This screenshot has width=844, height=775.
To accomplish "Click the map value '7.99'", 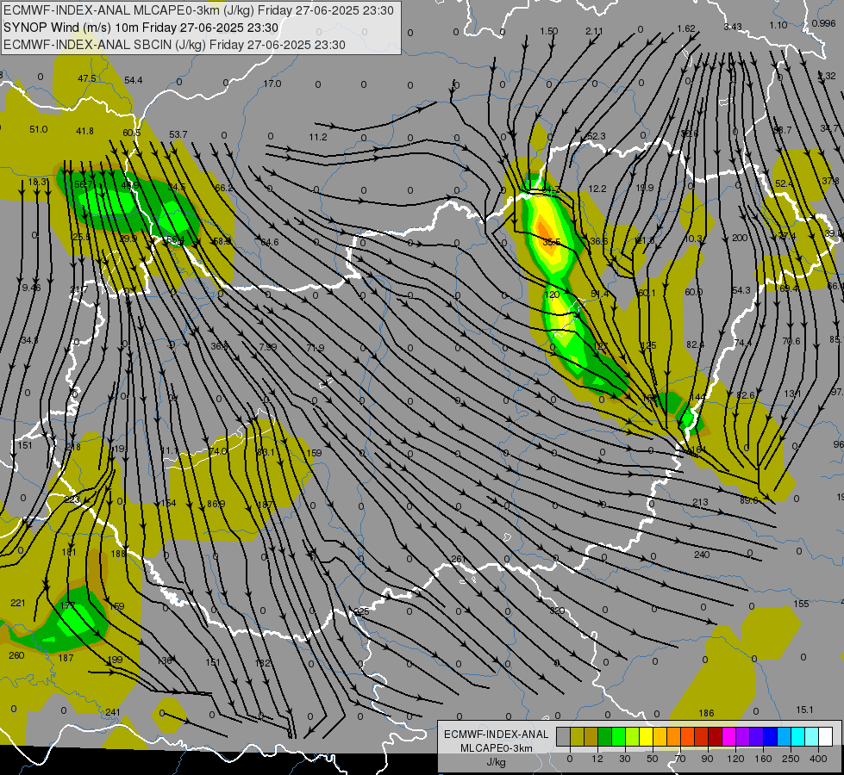I will (267, 347).
